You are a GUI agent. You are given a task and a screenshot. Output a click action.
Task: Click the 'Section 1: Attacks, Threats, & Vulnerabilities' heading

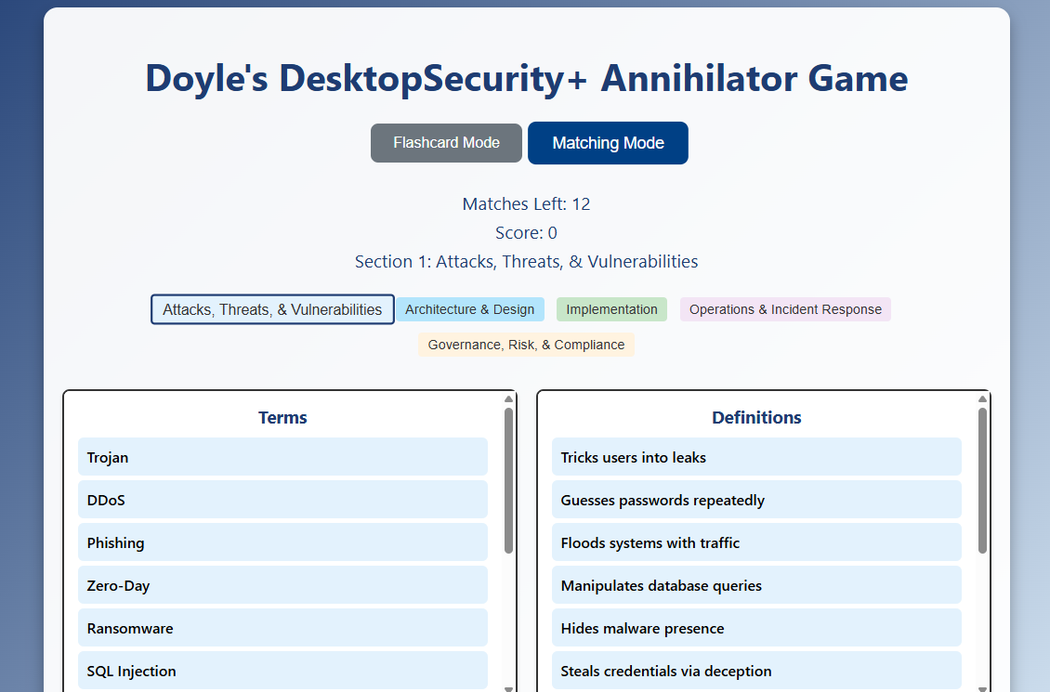(526, 262)
